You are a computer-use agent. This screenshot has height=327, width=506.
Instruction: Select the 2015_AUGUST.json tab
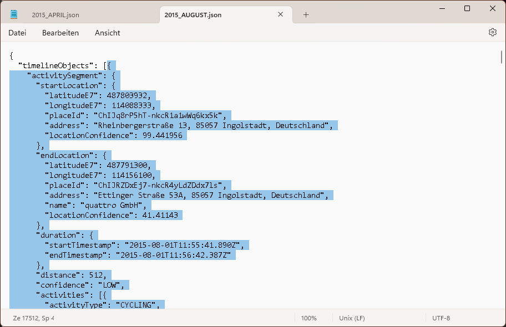coord(193,15)
